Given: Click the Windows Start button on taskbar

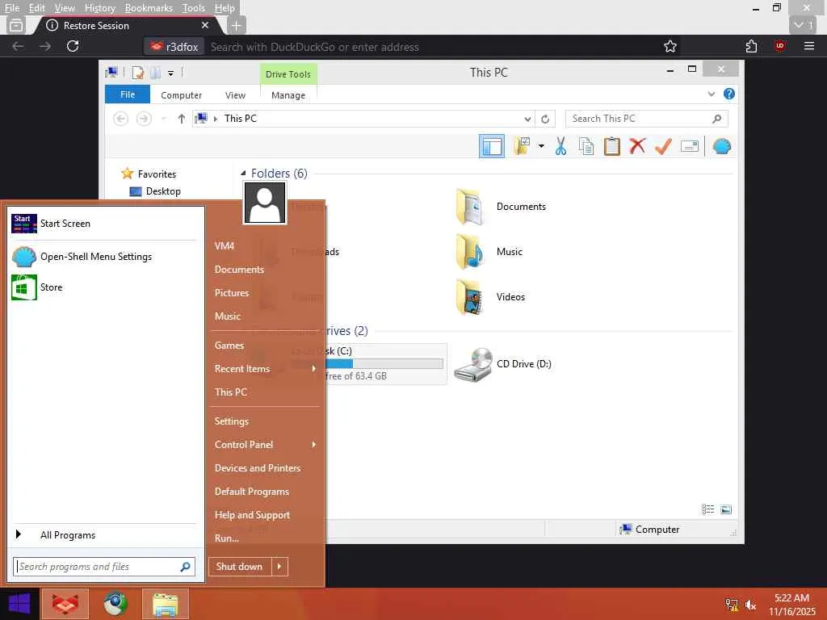Looking at the screenshot, I should [19, 604].
